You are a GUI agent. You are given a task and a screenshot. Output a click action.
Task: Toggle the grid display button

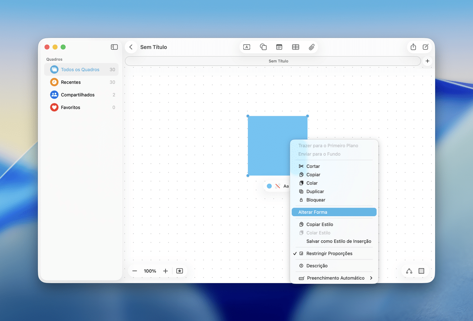click(421, 271)
